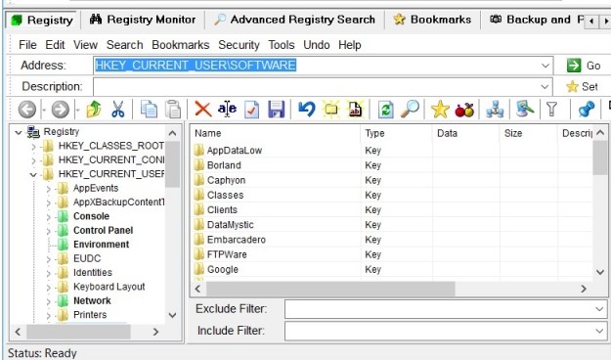Viewport: 611px width, 360px height.
Task: Open the View menu
Action: (x=85, y=45)
